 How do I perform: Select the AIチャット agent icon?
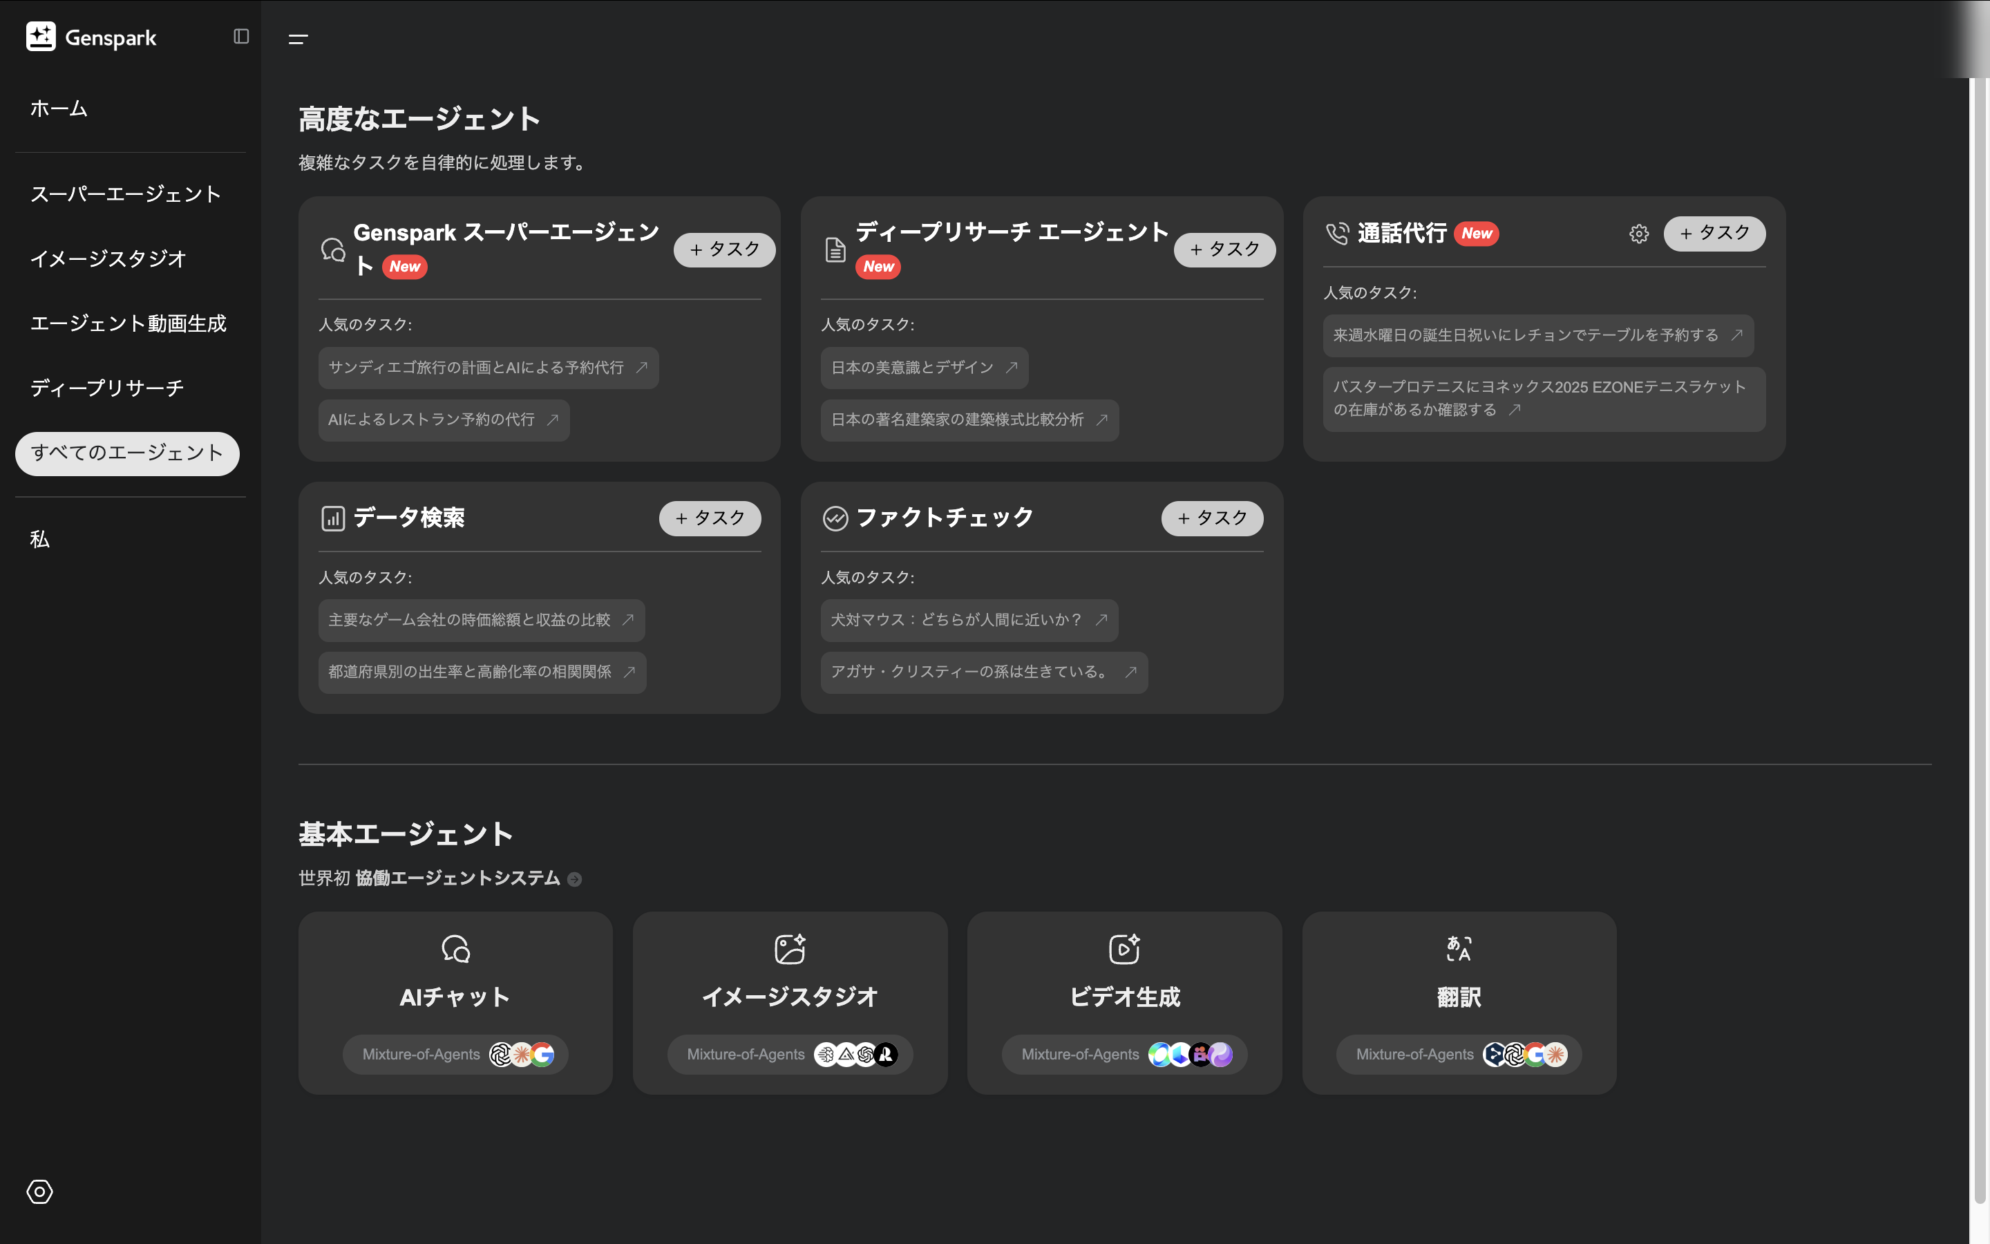pos(455,949)
